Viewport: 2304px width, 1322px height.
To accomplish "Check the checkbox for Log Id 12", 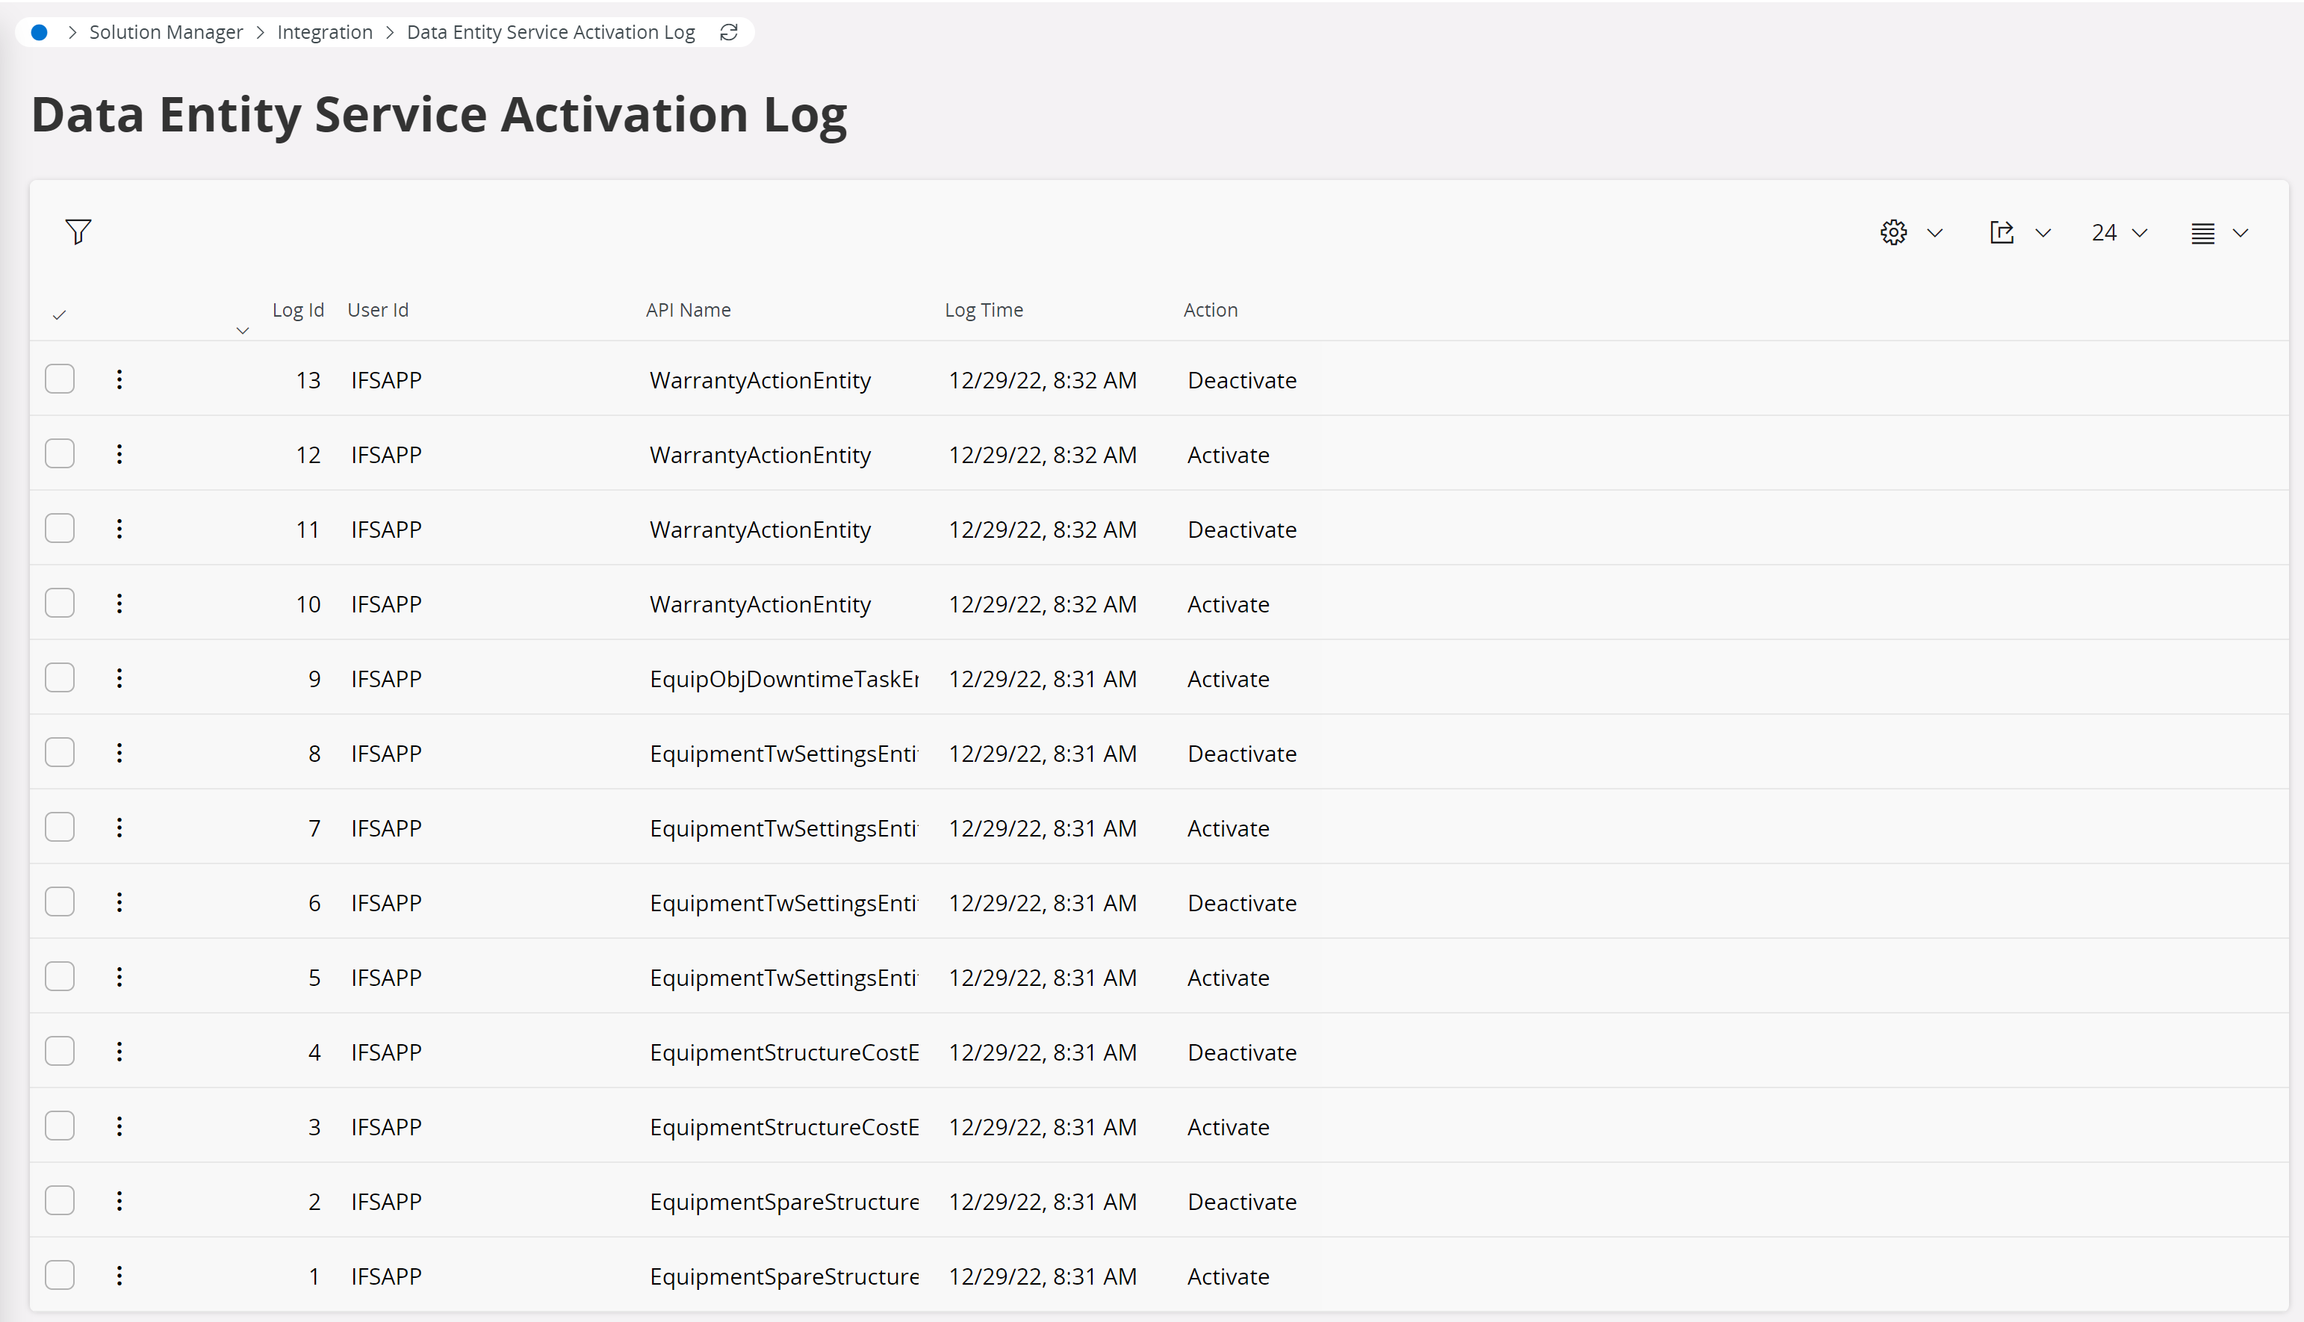I will (60, 454).
